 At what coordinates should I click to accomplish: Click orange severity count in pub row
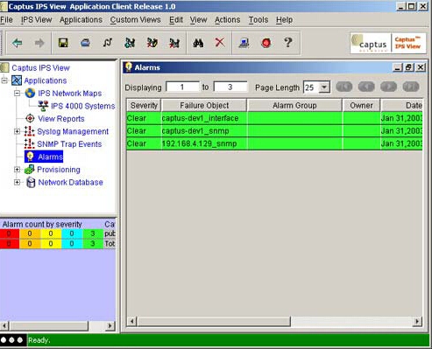pyautogui.click(x=30, y=234)
